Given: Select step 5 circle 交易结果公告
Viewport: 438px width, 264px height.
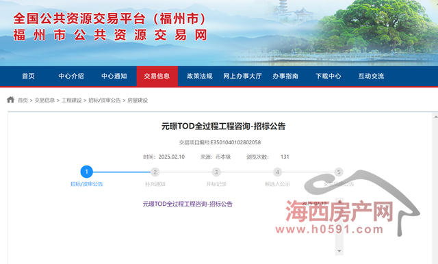Looking at the screenshot, I should point(339,172).
